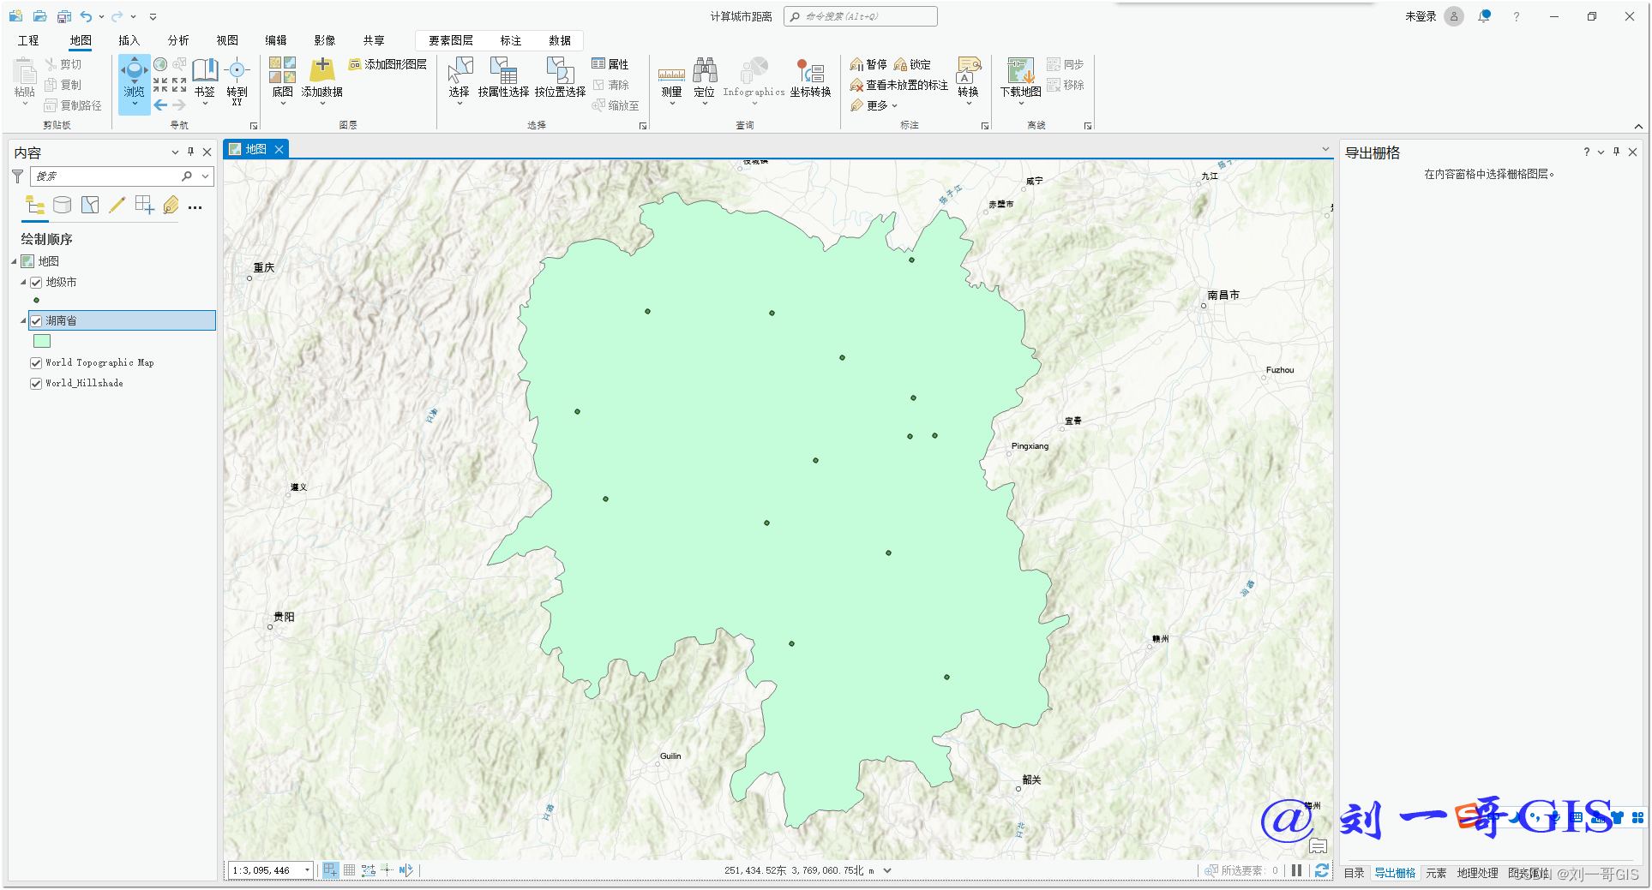Screen dimensions: 1652x890
Task: Open the Basemap (底图) gallery
Action: click(282, 80)
